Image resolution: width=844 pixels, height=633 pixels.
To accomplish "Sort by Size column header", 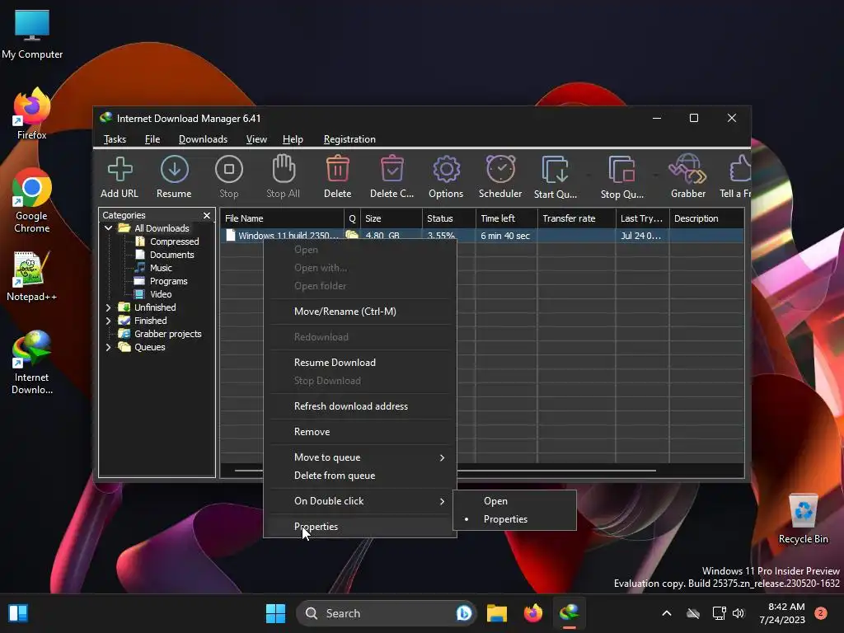I will click(x=392, y=218).
